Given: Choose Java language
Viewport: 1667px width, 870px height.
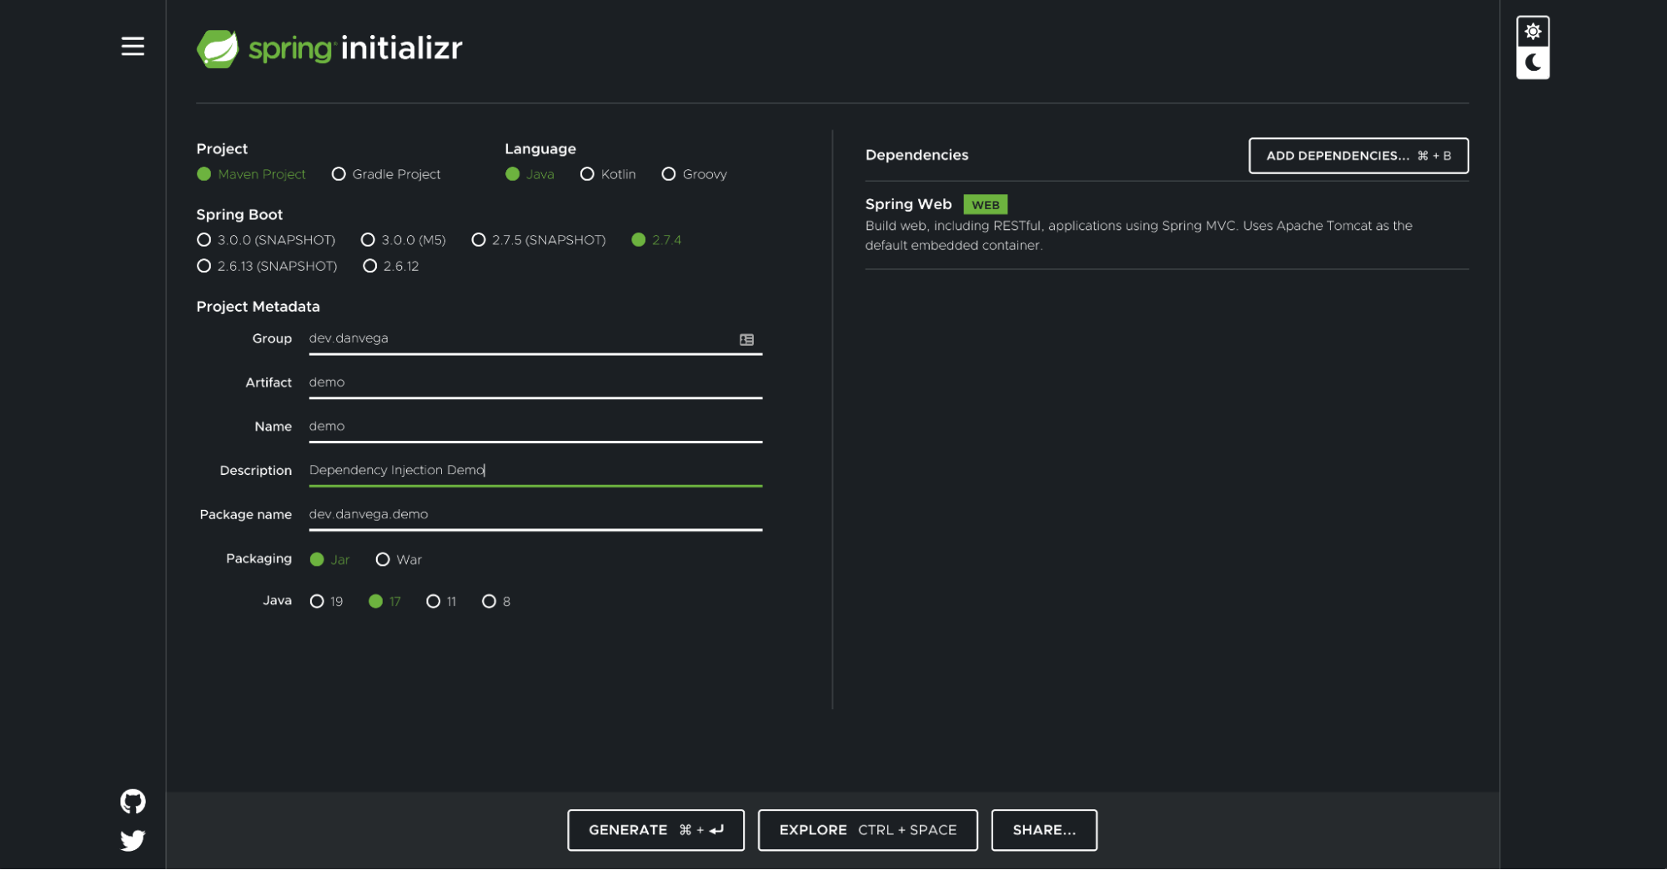Looking at the screenshot, I should [530, 174].
